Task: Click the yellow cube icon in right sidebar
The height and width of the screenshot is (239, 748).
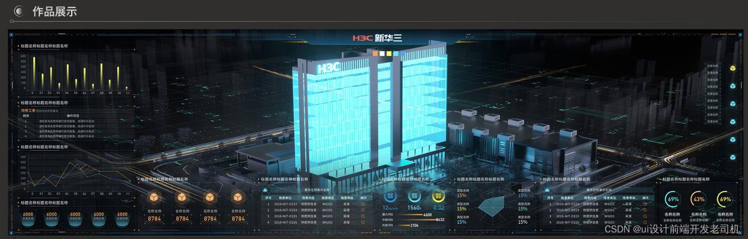Action: pos(732,68)
